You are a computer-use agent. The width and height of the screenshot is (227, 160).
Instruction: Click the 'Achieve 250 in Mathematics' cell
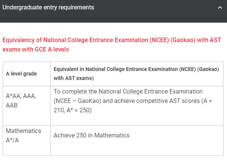tap(137, 141)
